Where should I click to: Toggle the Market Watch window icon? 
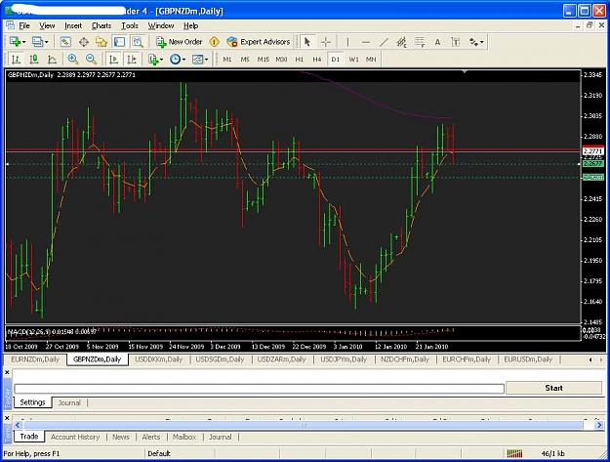tap(65, 42)
